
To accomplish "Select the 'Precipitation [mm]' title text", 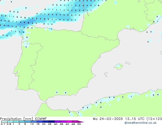I will pos(16,119).
